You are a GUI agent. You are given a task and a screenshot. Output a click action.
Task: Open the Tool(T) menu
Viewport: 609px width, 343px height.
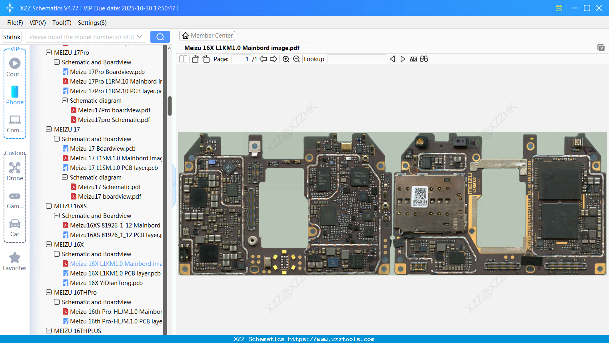tap(62, 23)
